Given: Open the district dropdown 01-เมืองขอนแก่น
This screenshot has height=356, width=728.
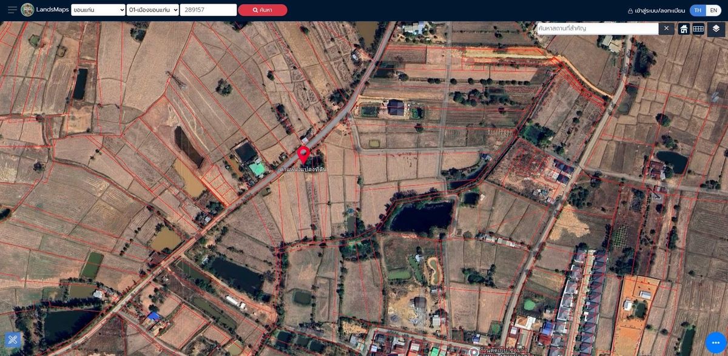Looking at the screenshot, I should point(153,10).
